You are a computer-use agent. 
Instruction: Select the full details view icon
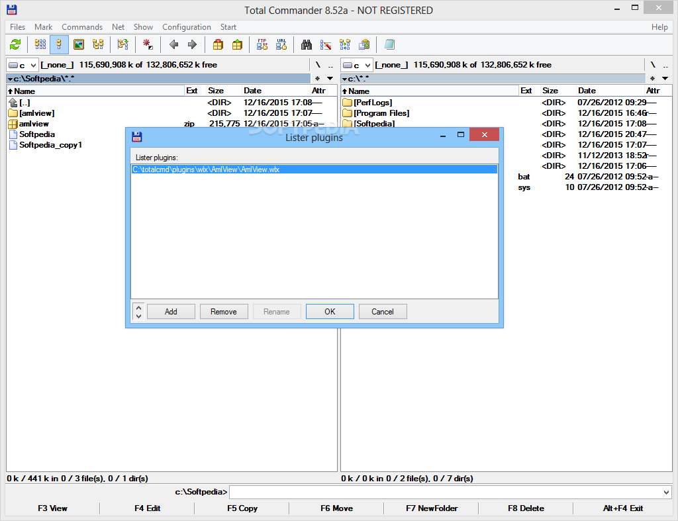59,44
